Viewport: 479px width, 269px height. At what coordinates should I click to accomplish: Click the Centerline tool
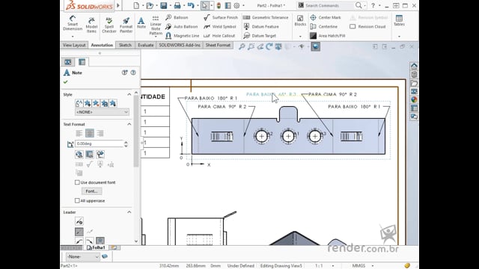click(x=324, y=27)
